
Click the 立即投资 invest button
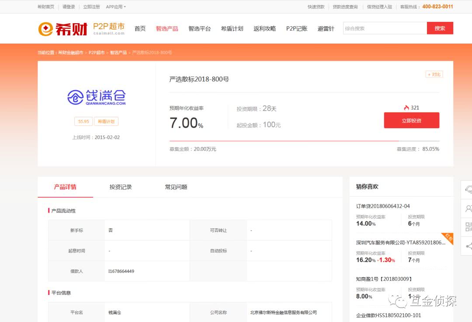click(x=412, y=120)
